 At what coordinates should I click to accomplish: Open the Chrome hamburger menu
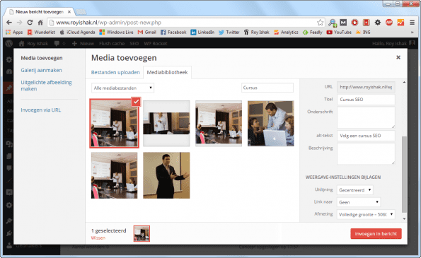[412, 23]
